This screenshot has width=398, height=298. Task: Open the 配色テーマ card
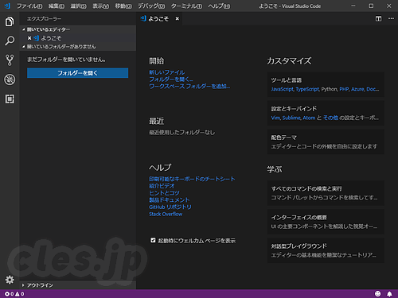[326, 142]
